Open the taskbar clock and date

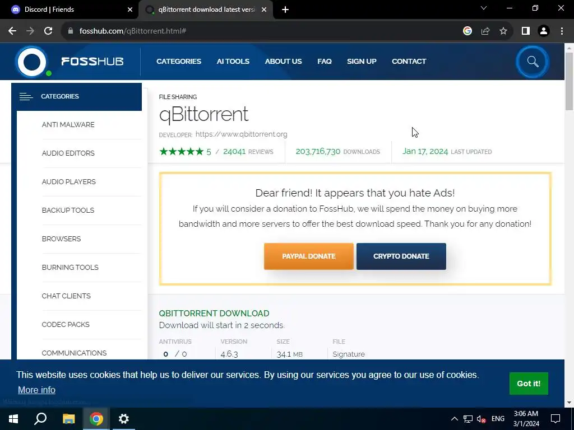point(526,419)
